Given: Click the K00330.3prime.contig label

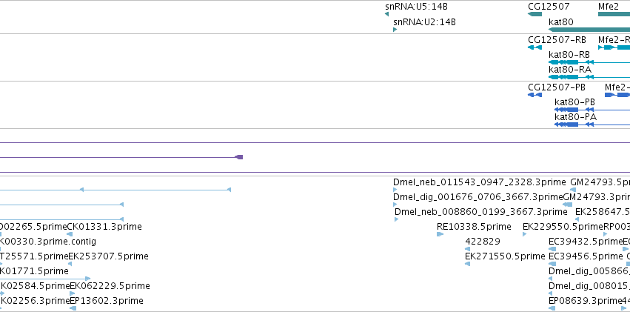Looking at the screenshot, I should [48, 242].
